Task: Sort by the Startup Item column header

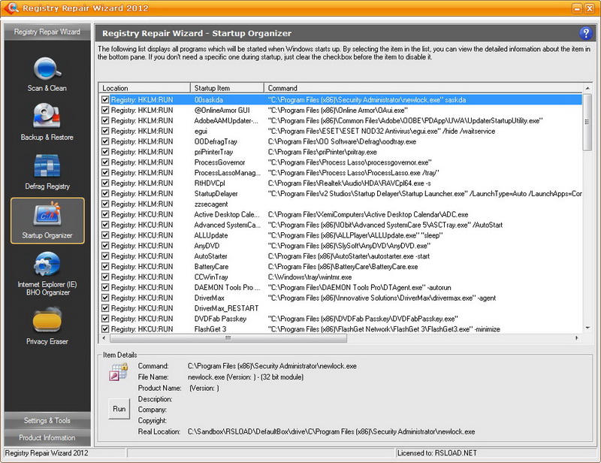Action: click(x=228, y=88)
